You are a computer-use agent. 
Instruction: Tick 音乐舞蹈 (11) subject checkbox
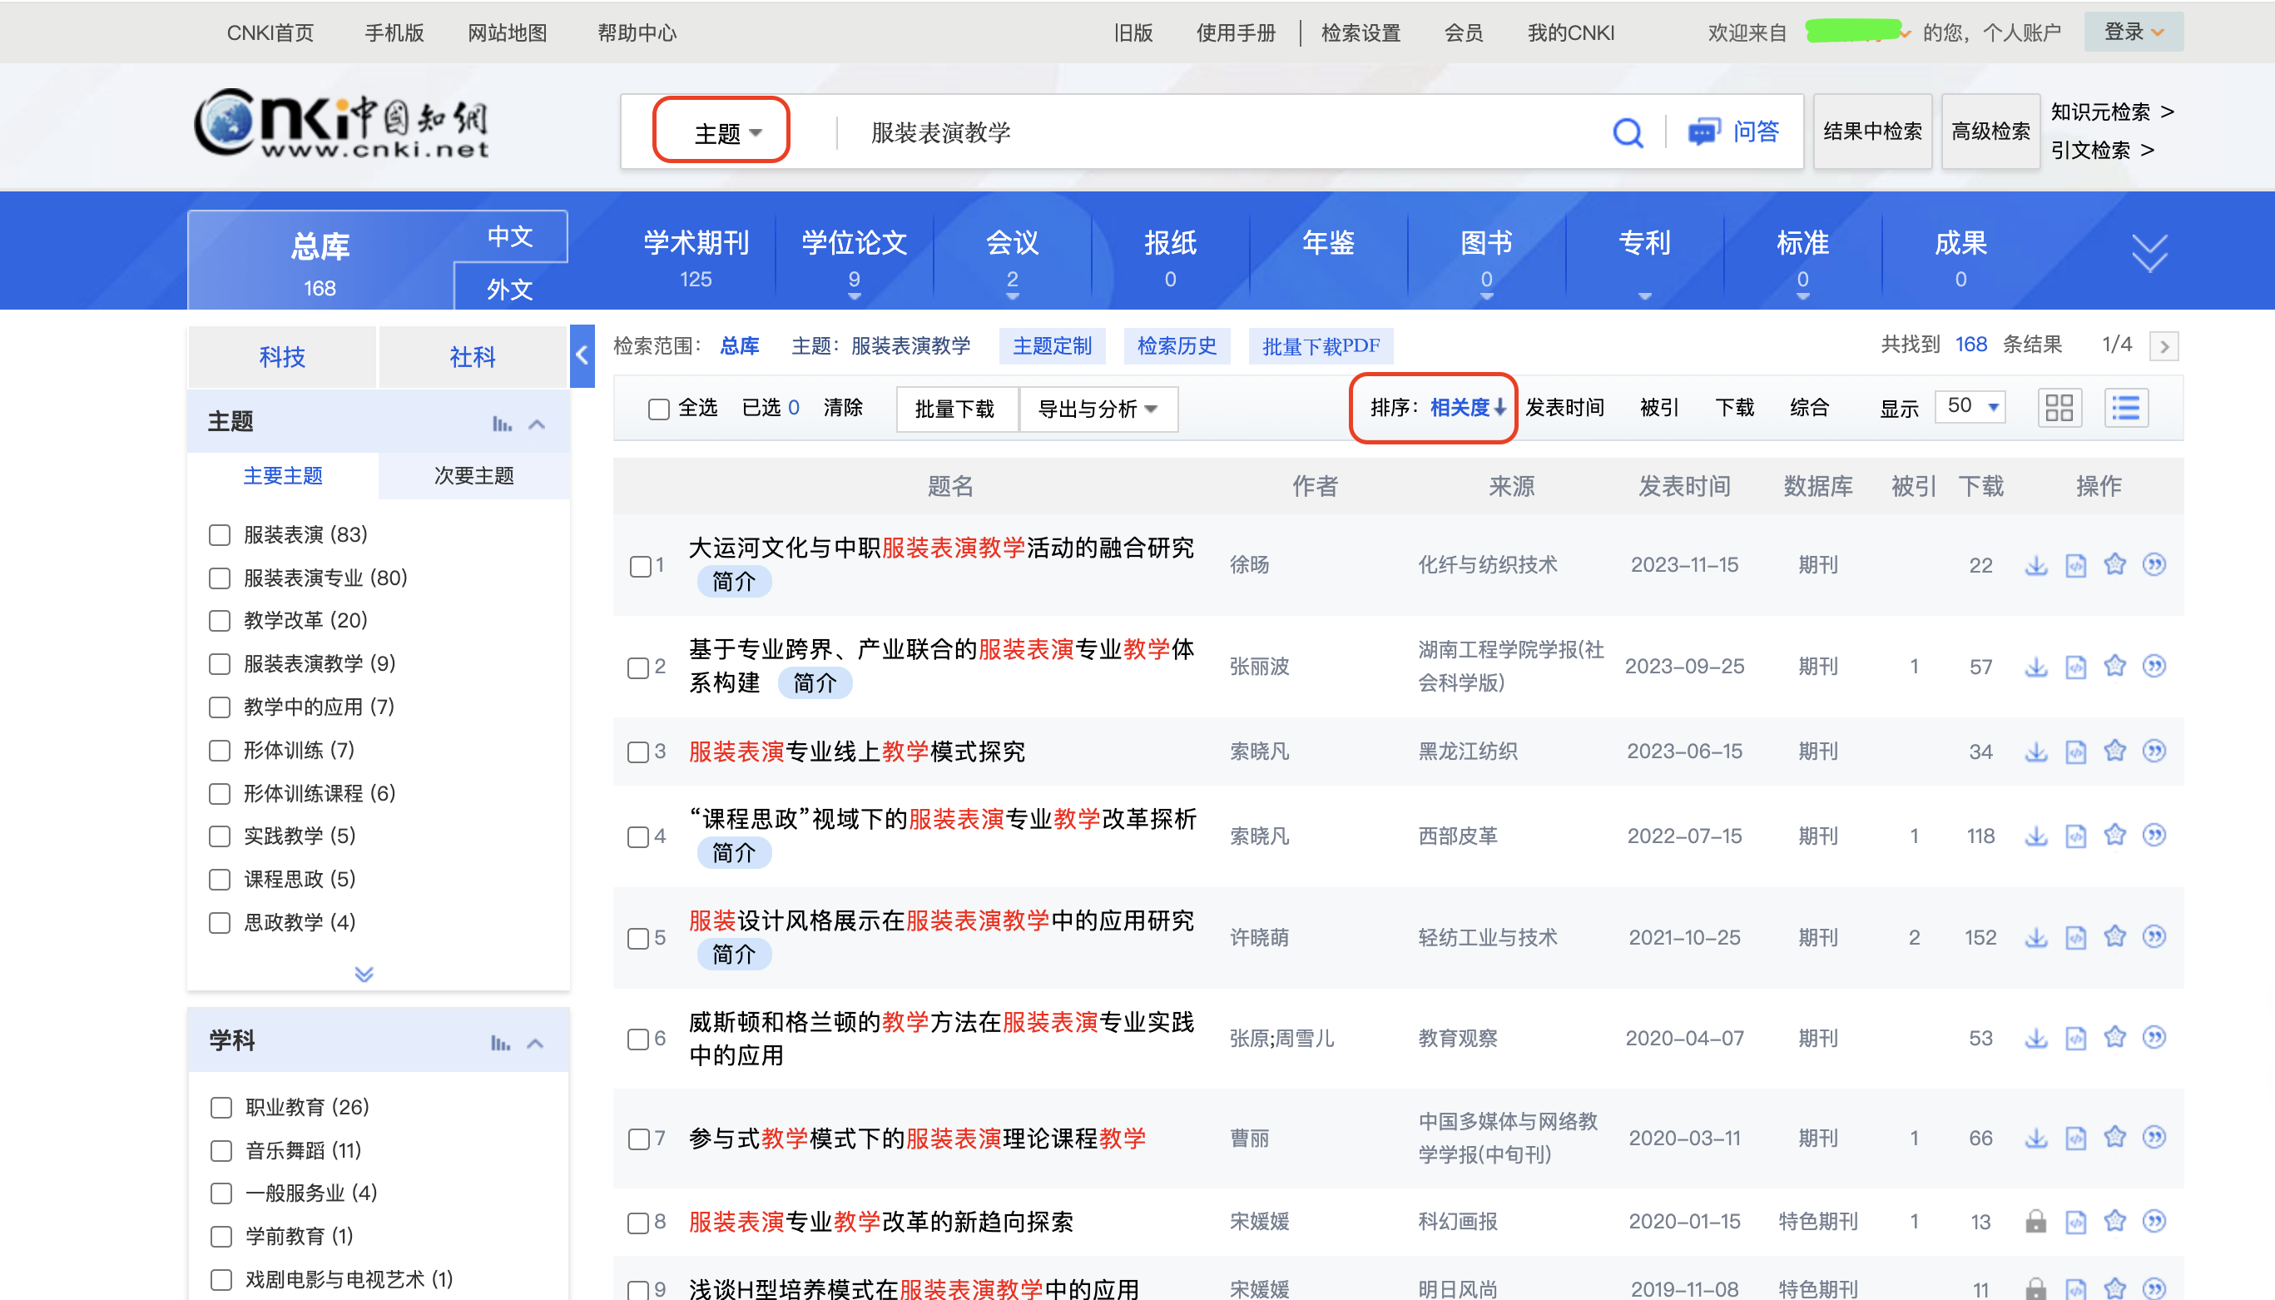click(x=221, y=1150)
